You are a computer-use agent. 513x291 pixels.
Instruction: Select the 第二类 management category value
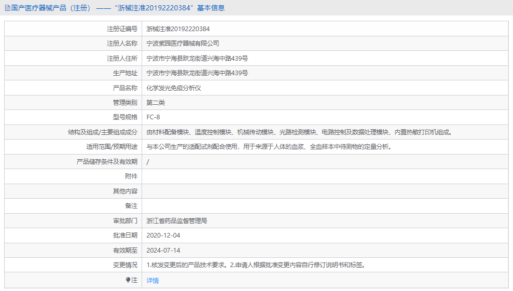tap(156, 103)
